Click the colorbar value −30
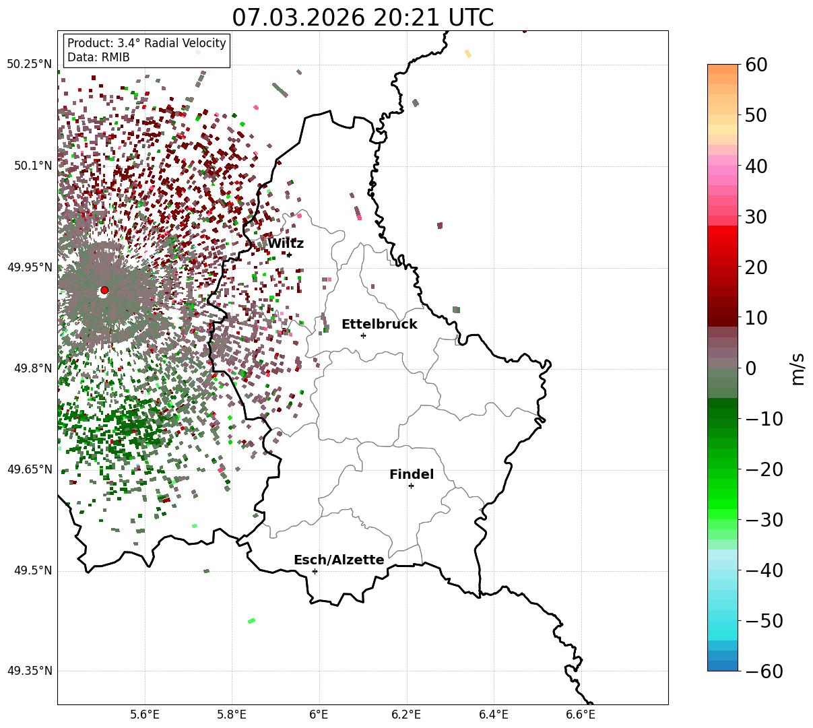This screenshot has width=813, height=728. point(764,519)
